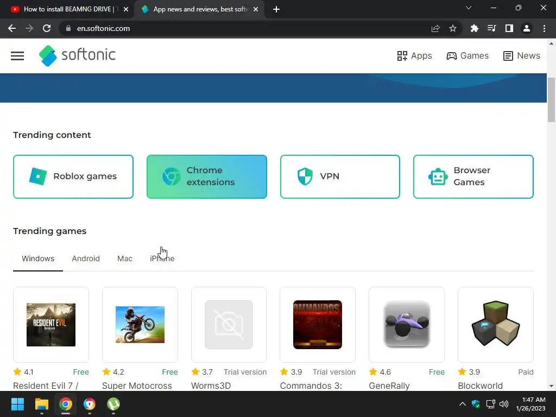Viewport: 556px width, 417px height.
Task: Click the Resident Evil 7 title link
Action: [x=46, y=386]
